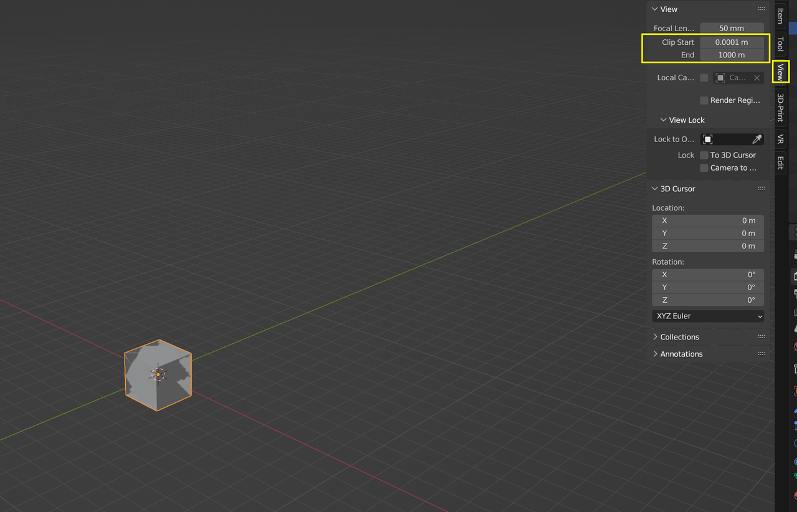This screenshot has width=797, height=512.
Task: Grab the 3D Cursor panel drag handle
Action: [762, 189]
